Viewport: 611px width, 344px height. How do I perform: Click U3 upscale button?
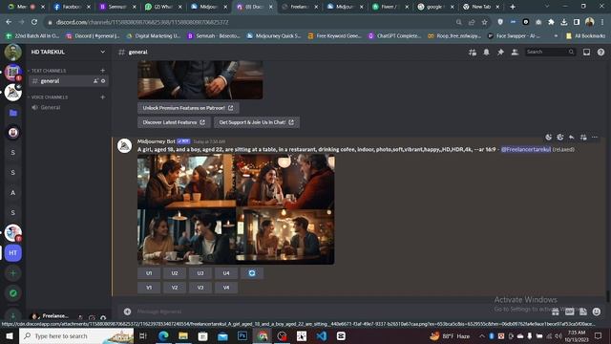[200, 273]
